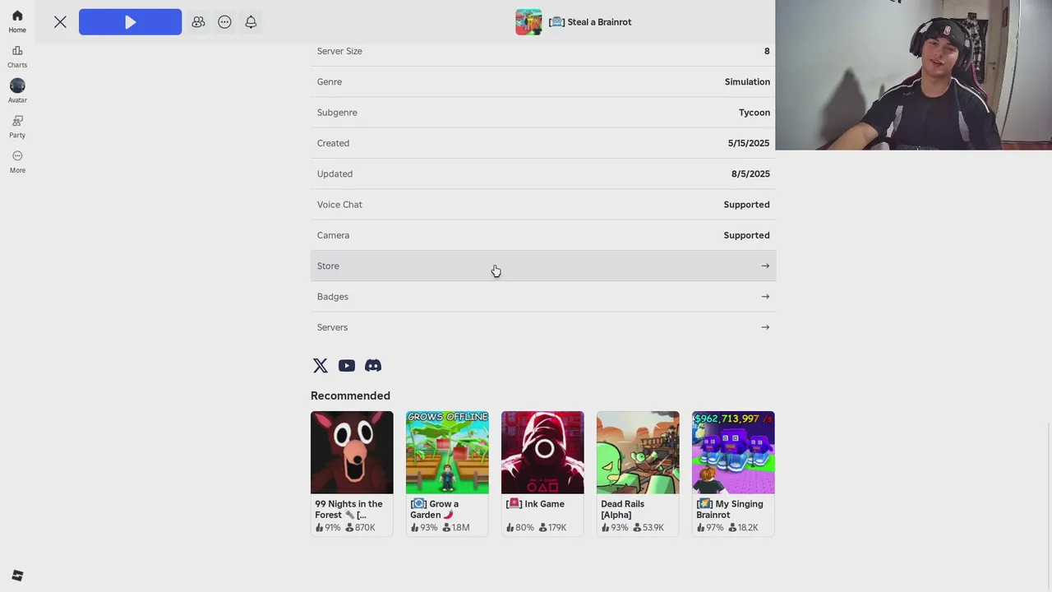Open Party in the sidebar

click(17, 127)
